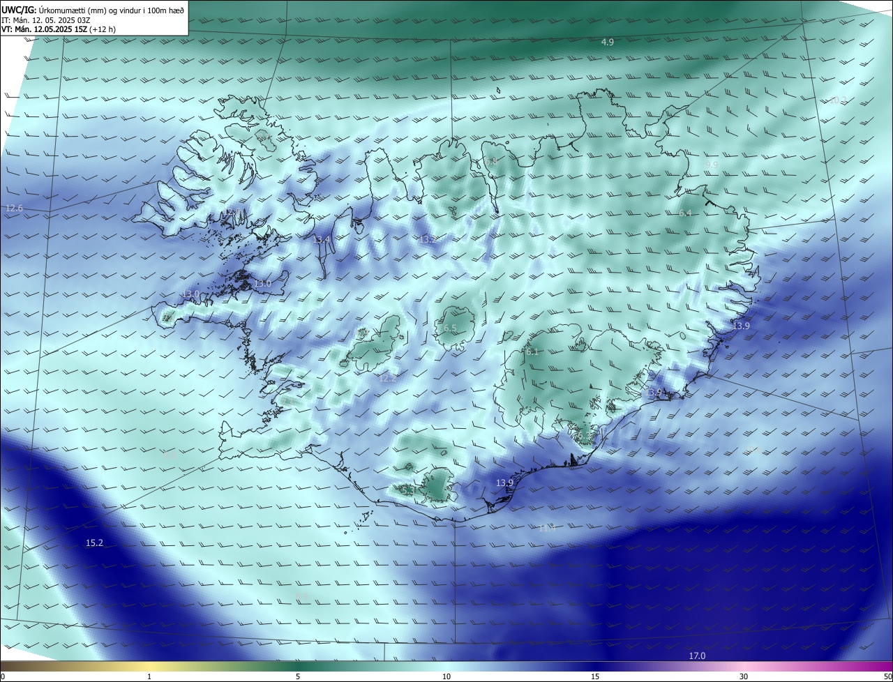Click the 5.3 value label in the south
This screenshot has height=682, width=893.
click(x=409, y=492)
